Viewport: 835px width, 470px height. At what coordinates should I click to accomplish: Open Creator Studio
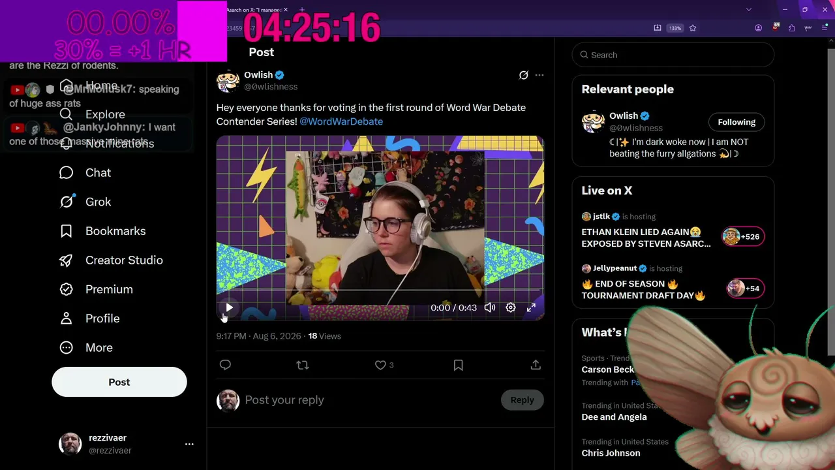tap(111, 260)
